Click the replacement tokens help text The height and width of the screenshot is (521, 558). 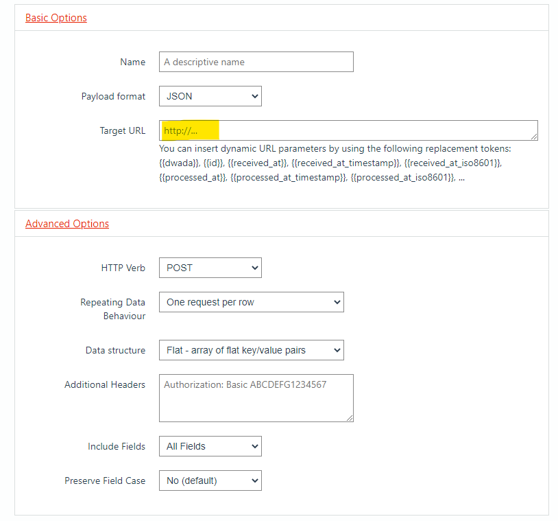click(335, 163)
